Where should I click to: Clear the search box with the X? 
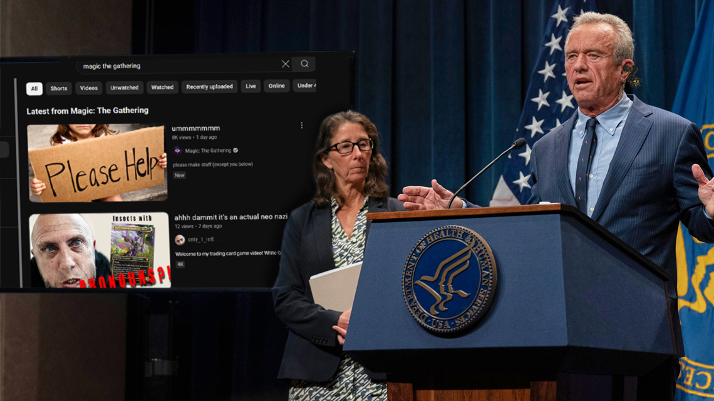pos(285,64)
